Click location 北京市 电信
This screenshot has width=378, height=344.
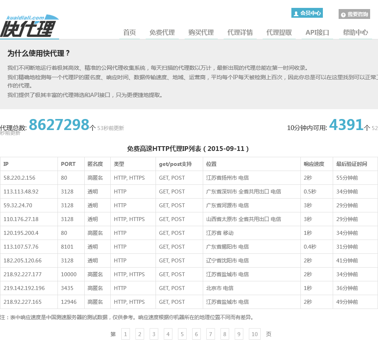pyautogui.click(x=220, y=288)
